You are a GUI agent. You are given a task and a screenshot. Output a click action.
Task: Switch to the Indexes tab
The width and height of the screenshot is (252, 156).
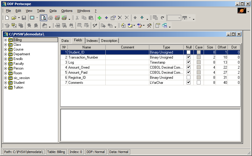pos(92,41)
